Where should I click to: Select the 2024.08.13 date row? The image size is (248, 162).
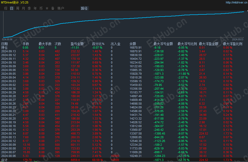point(124,137)
